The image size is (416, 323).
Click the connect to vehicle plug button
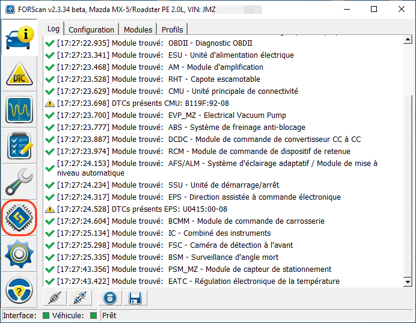point(55,298)
